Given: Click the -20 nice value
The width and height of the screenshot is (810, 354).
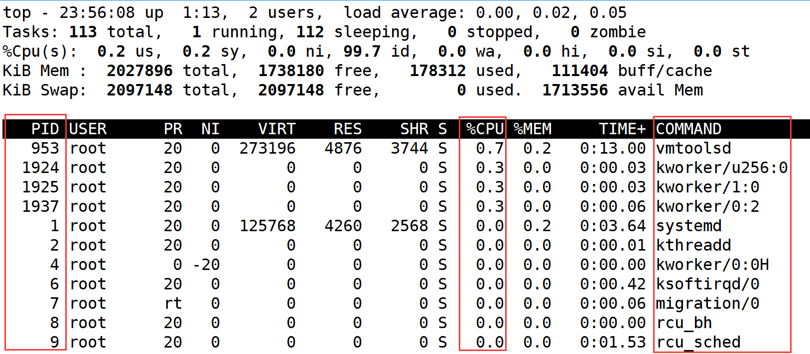Looking at the screenshot, I should click(206, 265).
